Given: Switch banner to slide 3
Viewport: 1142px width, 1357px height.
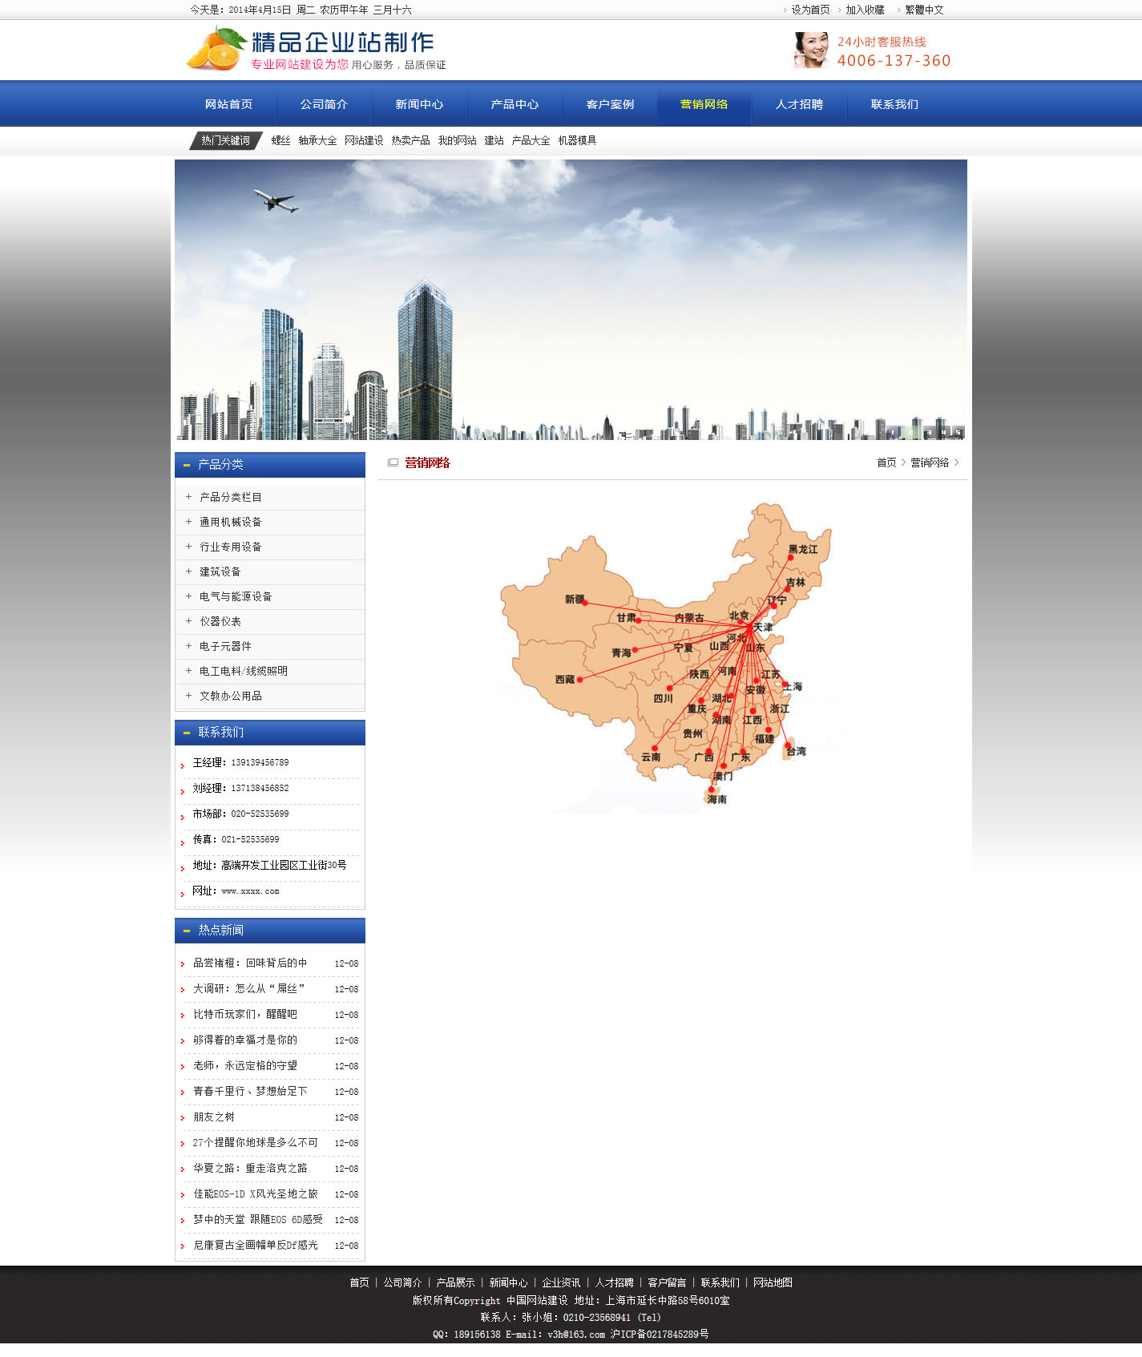Looking at the screenshot, I should 928,433.
